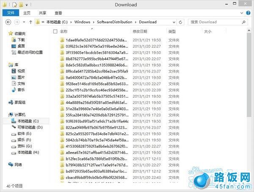Select folder b12fec3ca66a5b786fd5e810f0b2b...
254x192 pixels.
[x=97, y=159]
